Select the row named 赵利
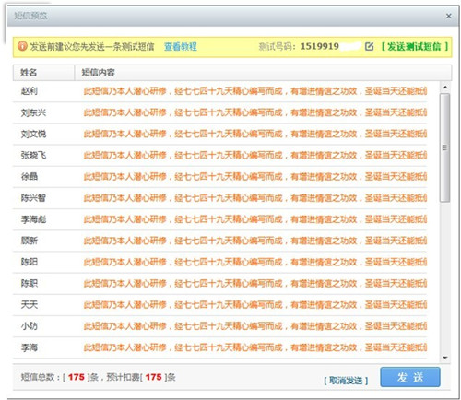Viewport: 461px width, 400px height. pyautogui.click(x=219, y=91)
